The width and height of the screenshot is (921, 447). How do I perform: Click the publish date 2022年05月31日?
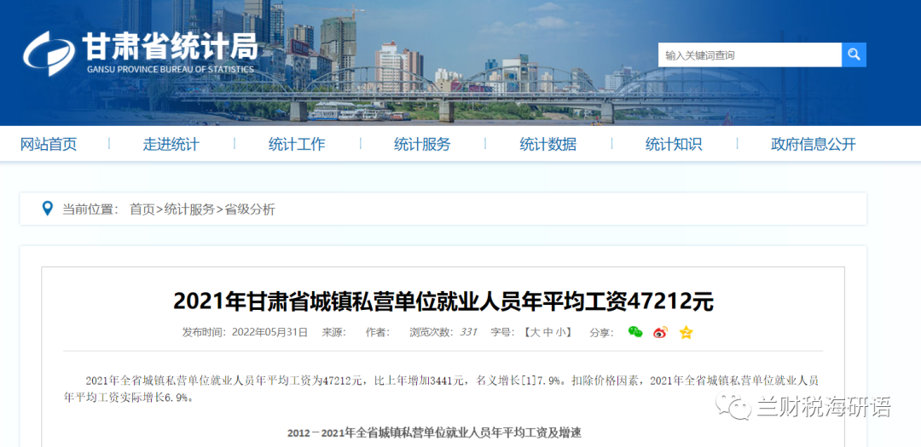point(269,332)
